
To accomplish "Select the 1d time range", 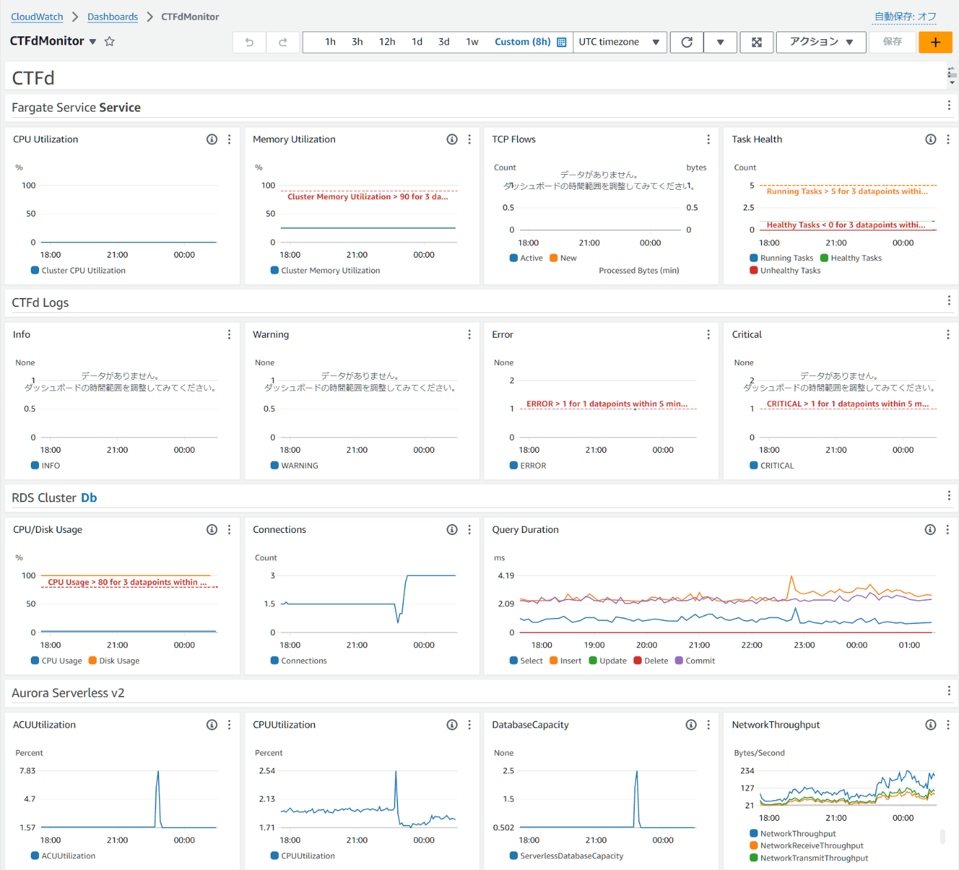I will [x=417, y=42].
